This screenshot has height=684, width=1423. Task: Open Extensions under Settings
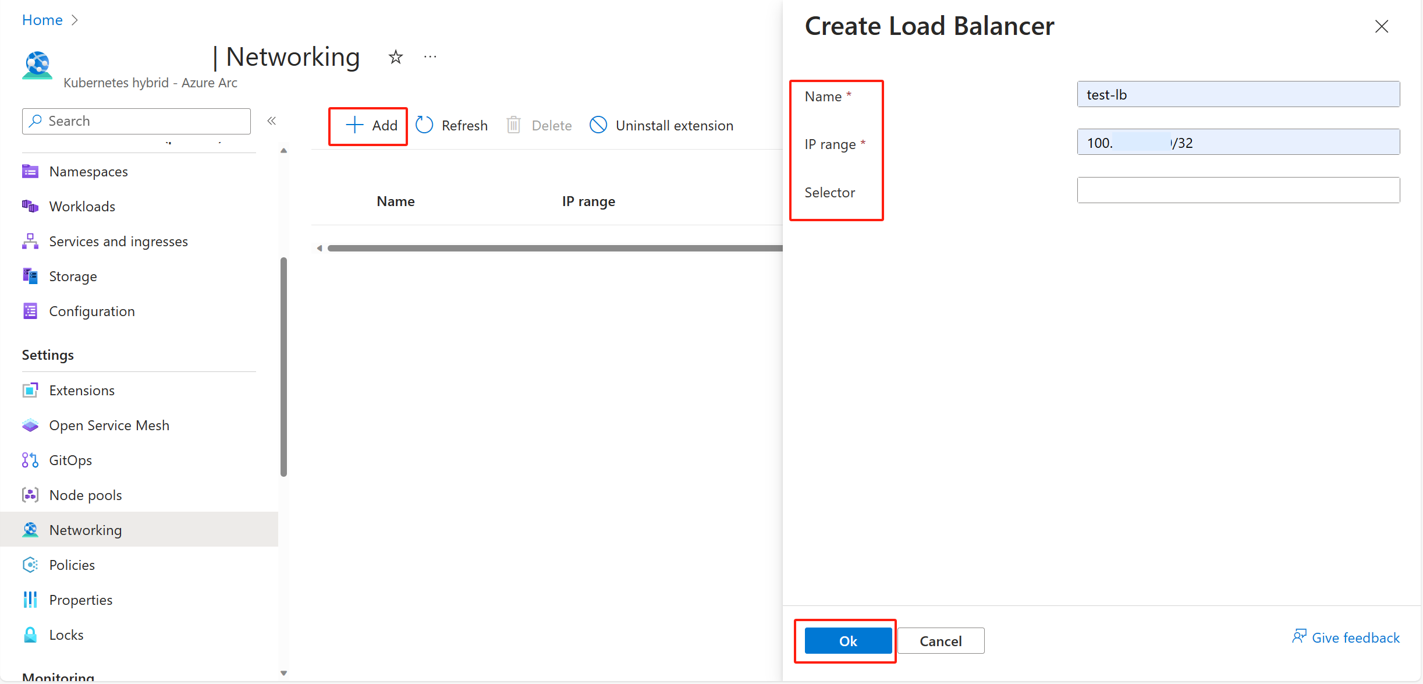tap(82, 390)
